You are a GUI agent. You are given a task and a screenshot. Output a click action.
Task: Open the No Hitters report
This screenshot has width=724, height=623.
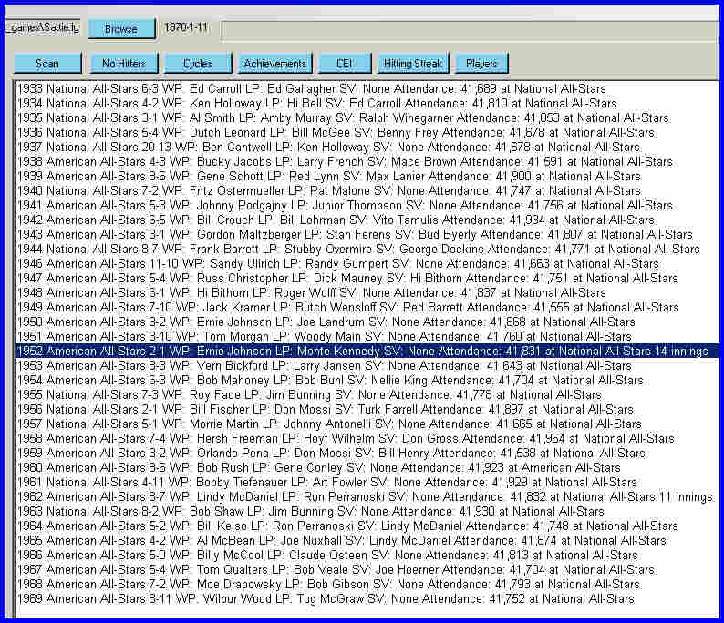click(x=122, y=64)
